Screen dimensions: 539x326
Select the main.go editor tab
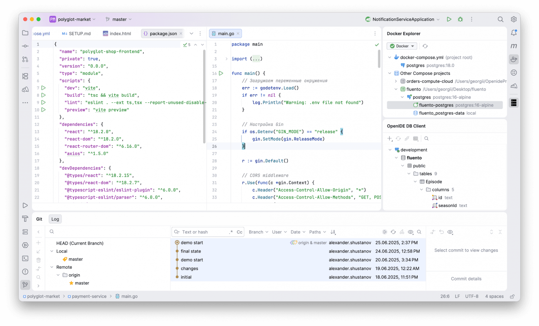tap(225, 33)
